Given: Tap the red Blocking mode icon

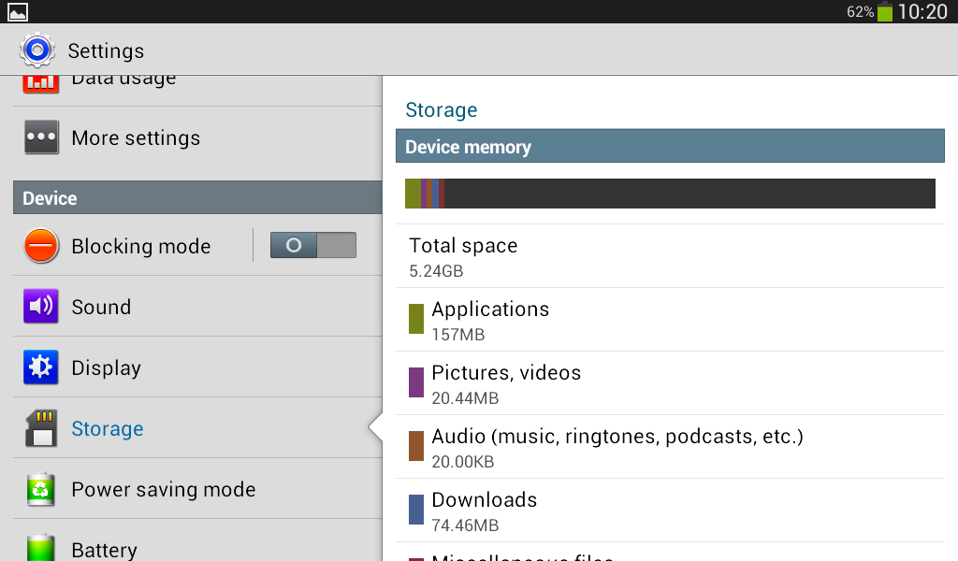Looking at the screenshot, I should pos(41,246).
